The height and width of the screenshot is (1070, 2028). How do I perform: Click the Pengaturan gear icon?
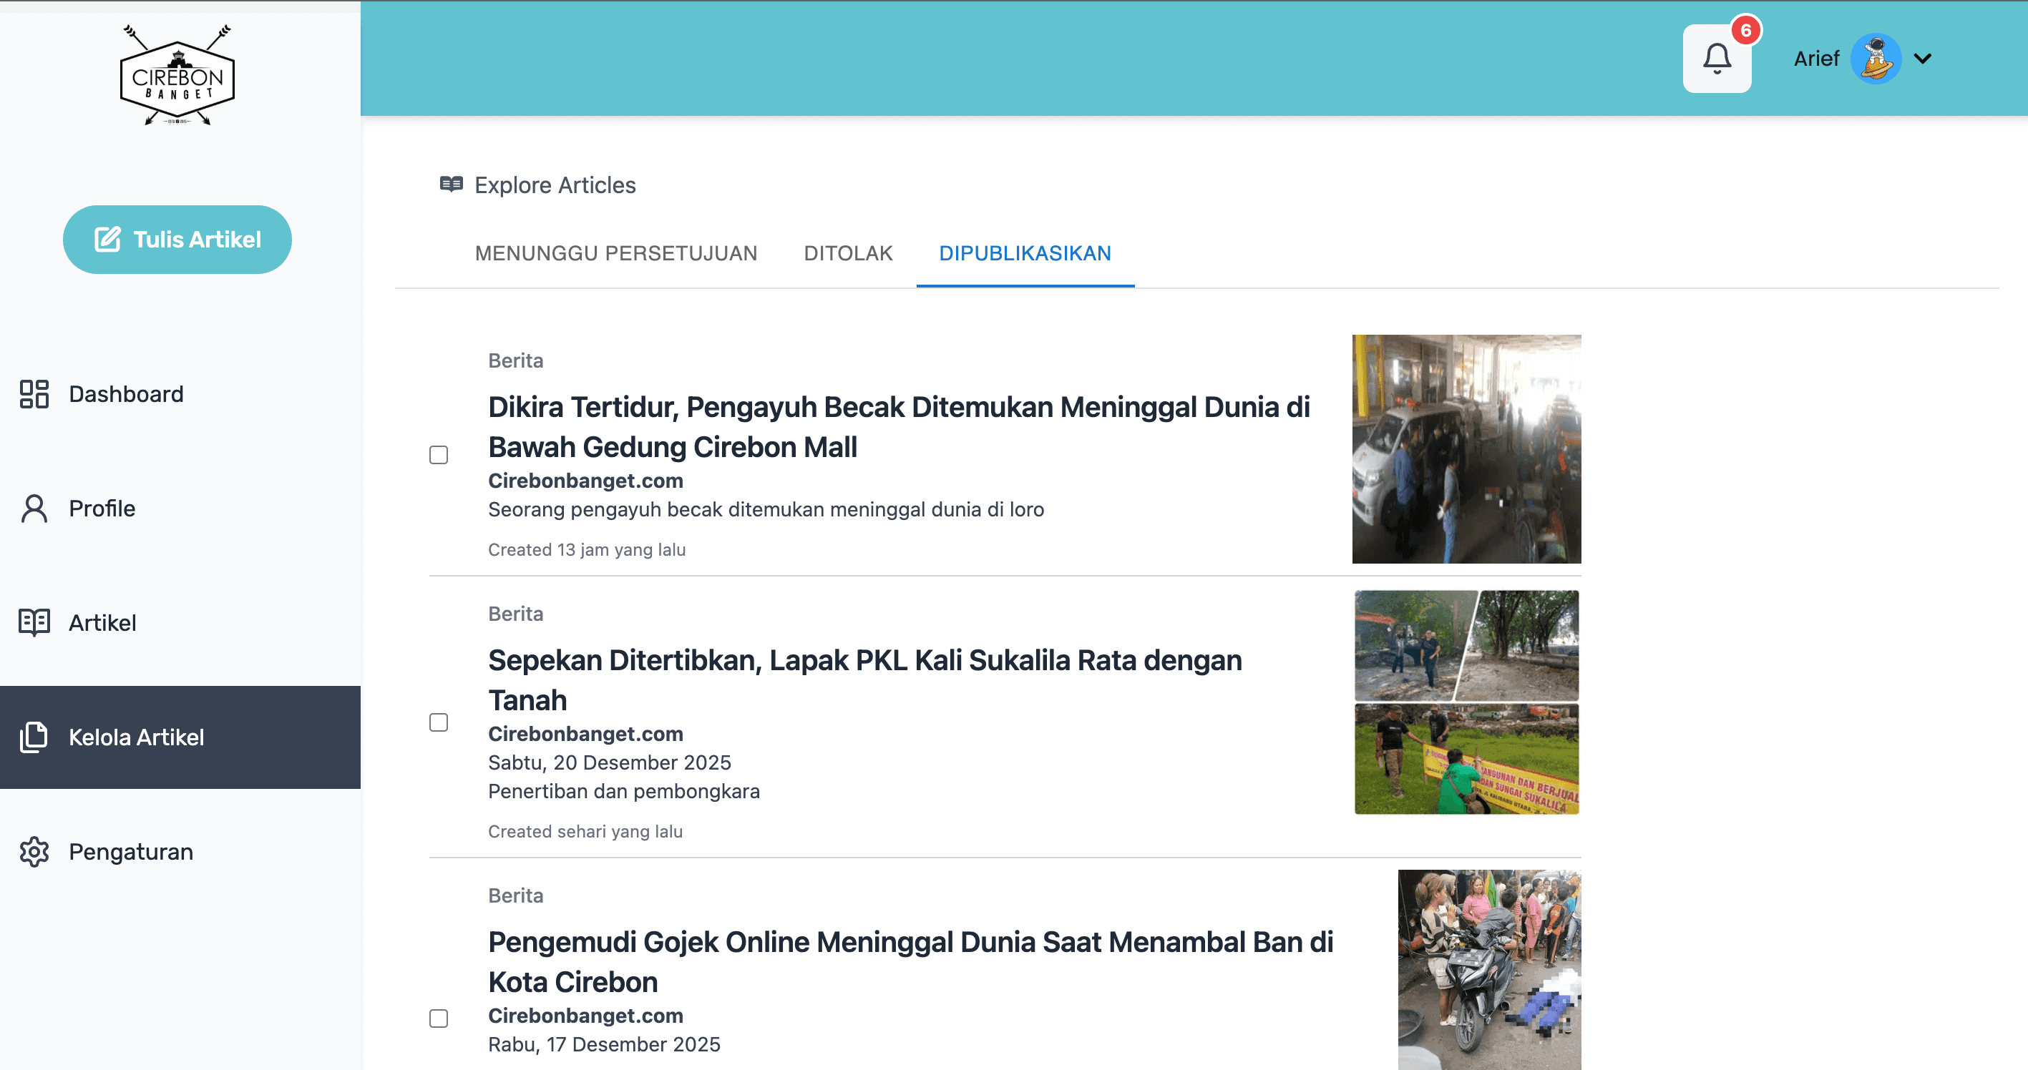click(34, 851)
